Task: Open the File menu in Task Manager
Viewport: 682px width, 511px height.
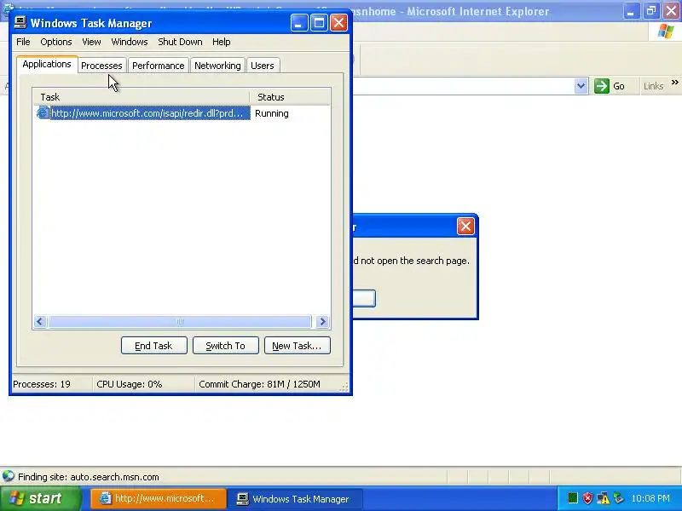Action: (23, 42)
